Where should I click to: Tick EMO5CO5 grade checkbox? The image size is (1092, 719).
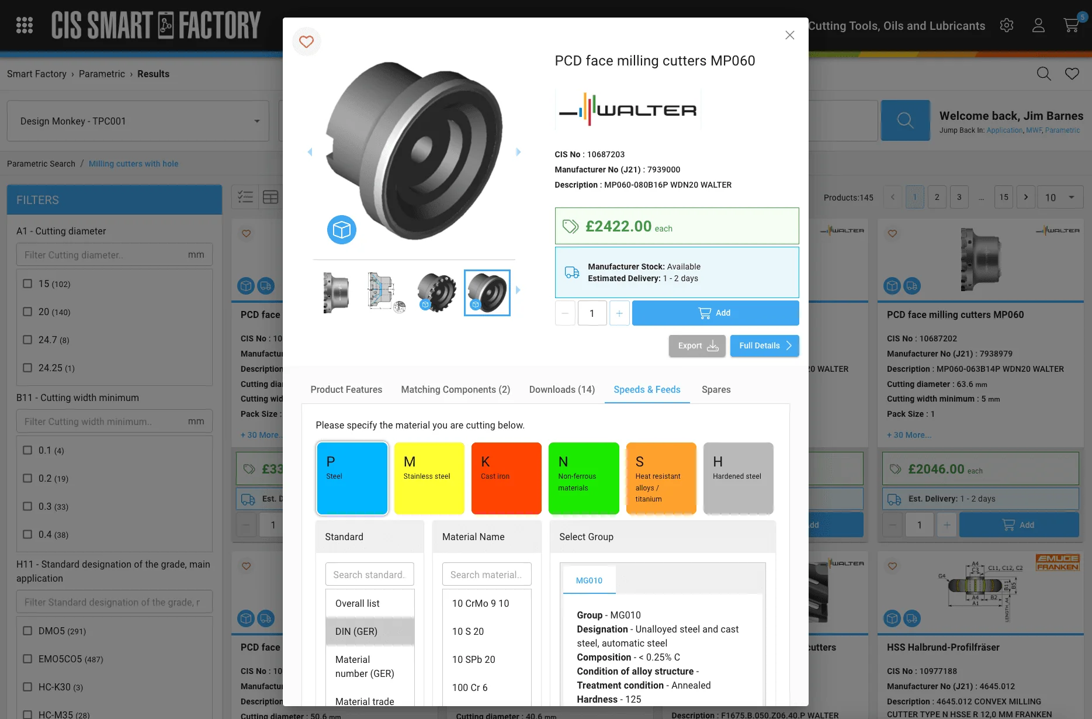[27, 659]
